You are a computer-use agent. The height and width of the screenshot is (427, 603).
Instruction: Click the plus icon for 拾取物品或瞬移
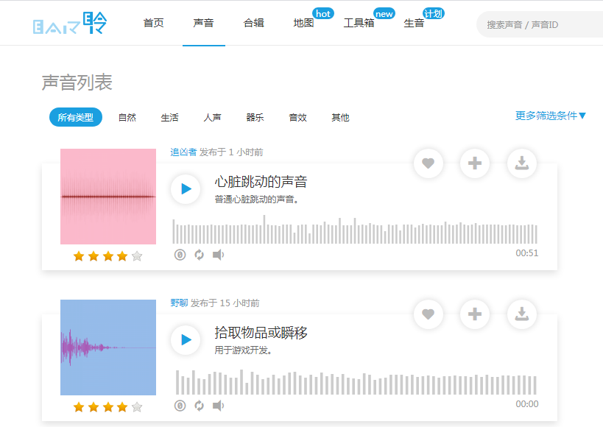coord(475,314)
